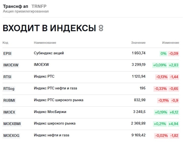Viewport: 183px width, 142px height.
Task: Click the -0,33% change badge
Action: click(161, 89)
